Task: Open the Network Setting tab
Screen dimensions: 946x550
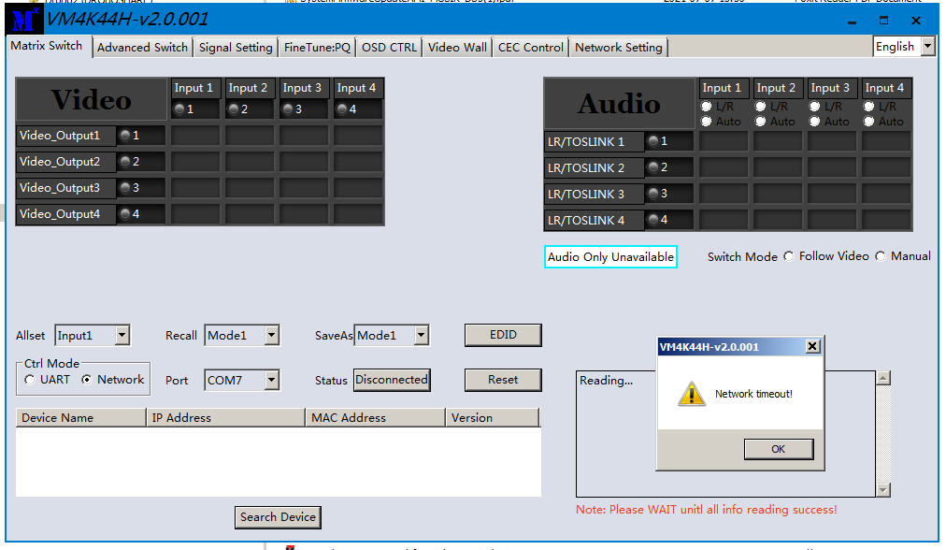Action: pos(618,47)
